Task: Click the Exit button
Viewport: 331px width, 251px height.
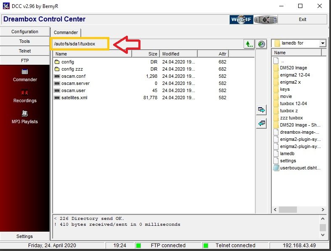Action: (x=302, y=19)
